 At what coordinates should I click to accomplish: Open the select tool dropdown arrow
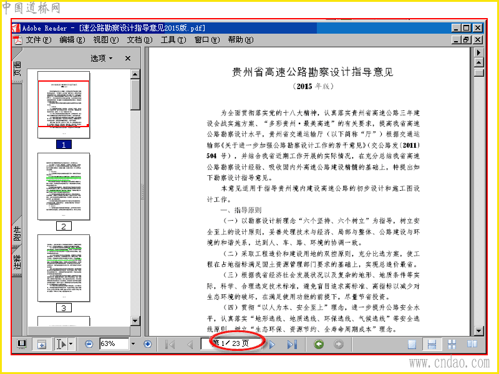(x=70, y=344)
